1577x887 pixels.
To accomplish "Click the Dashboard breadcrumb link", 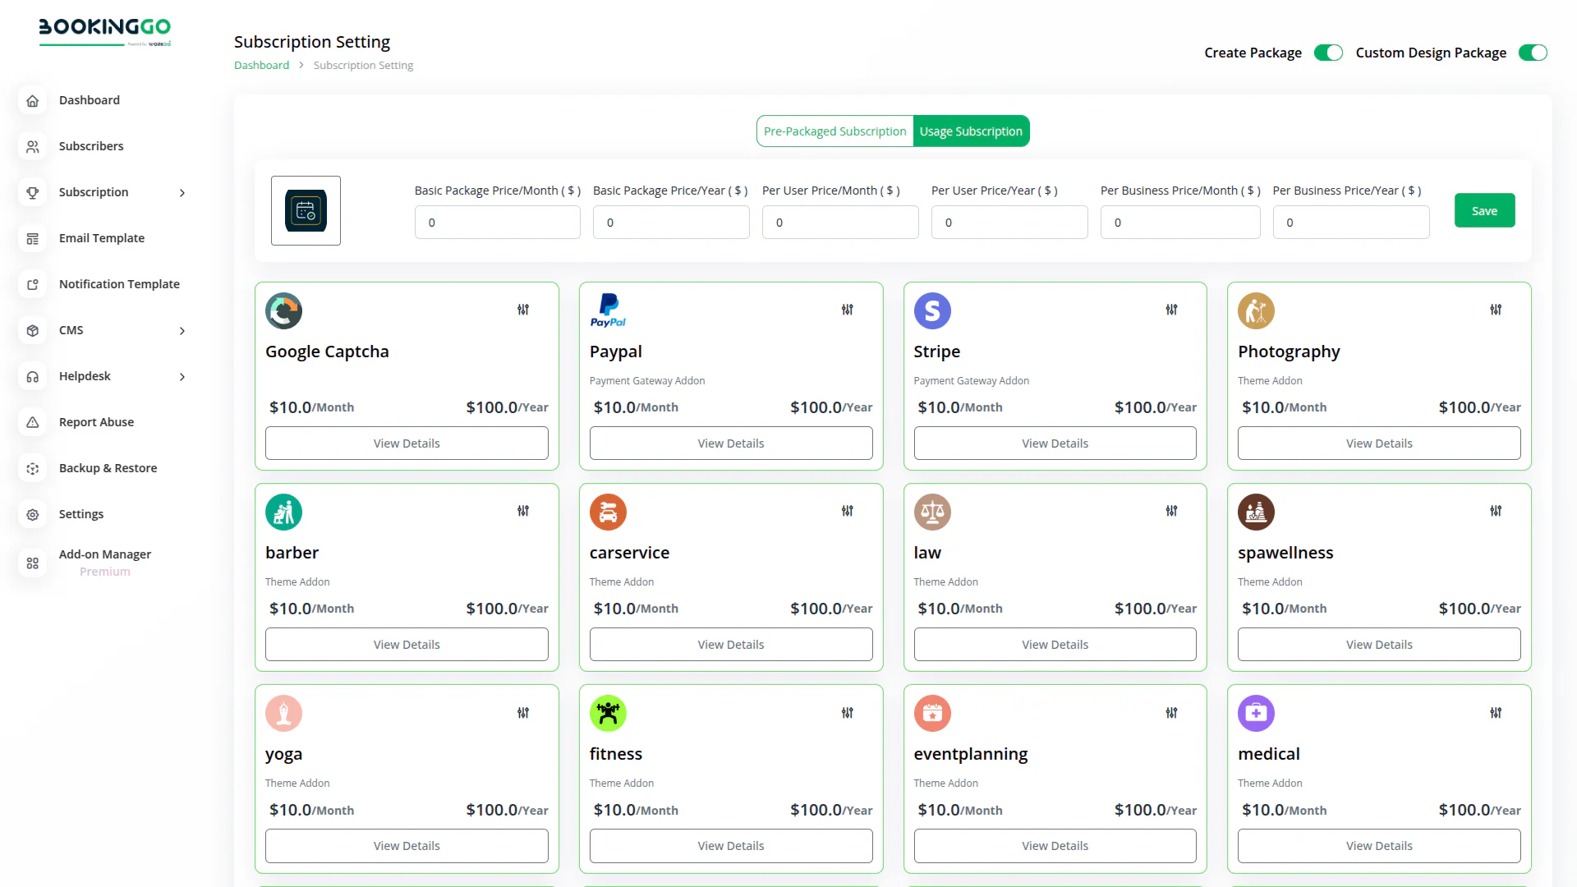I will 261,66.
